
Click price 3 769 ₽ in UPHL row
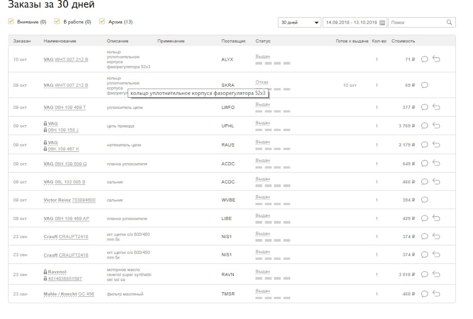pos(406,126)
